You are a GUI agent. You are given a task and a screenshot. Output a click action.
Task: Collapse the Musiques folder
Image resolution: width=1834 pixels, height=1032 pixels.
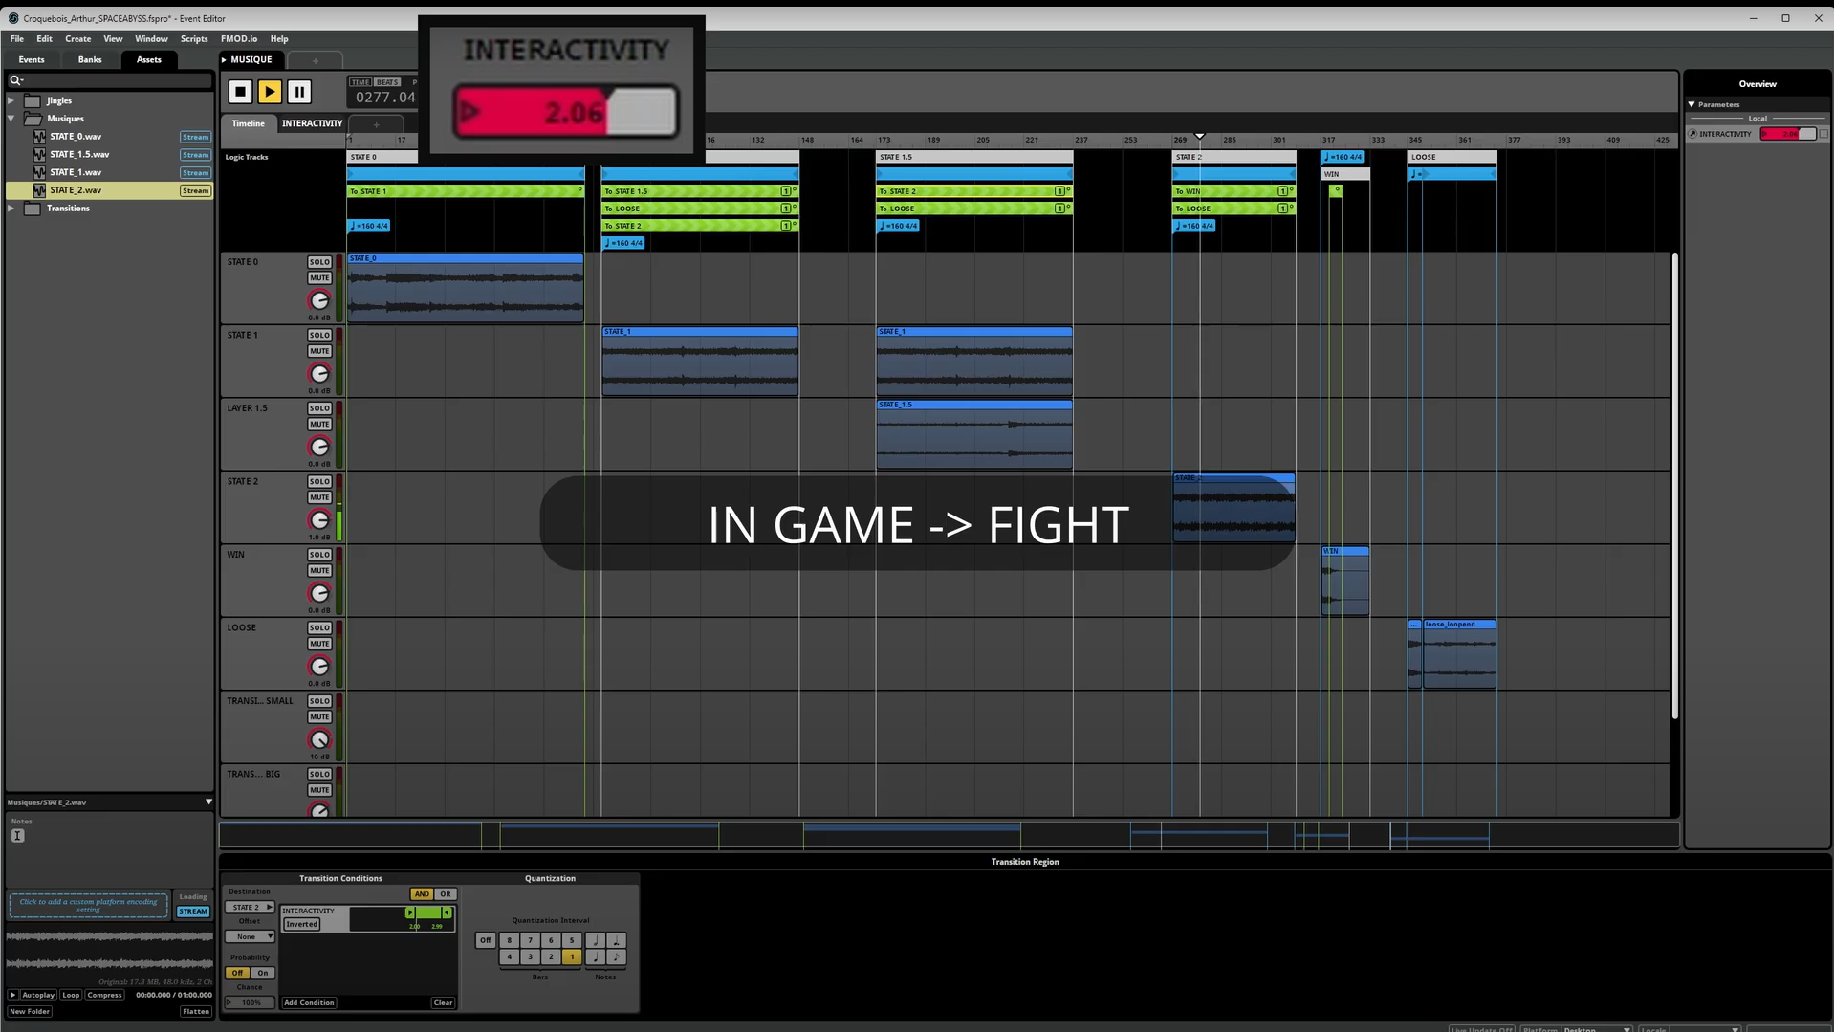tap(11, 119)
